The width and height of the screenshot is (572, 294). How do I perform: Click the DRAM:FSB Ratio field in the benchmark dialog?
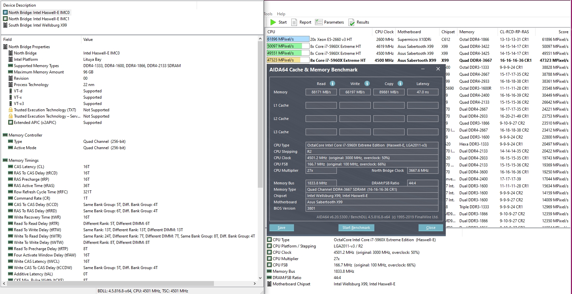point(423,183)
